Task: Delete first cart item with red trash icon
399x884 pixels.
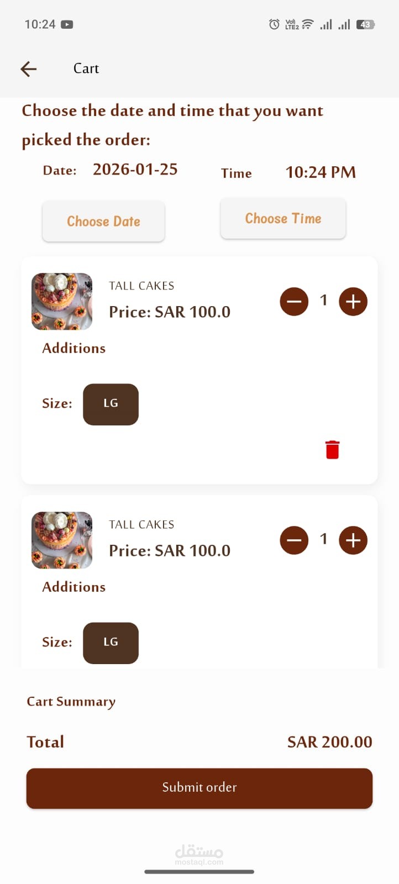Action: [x=332, y=450]
